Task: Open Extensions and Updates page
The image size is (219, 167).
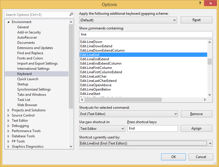Action: click(35, 48)
